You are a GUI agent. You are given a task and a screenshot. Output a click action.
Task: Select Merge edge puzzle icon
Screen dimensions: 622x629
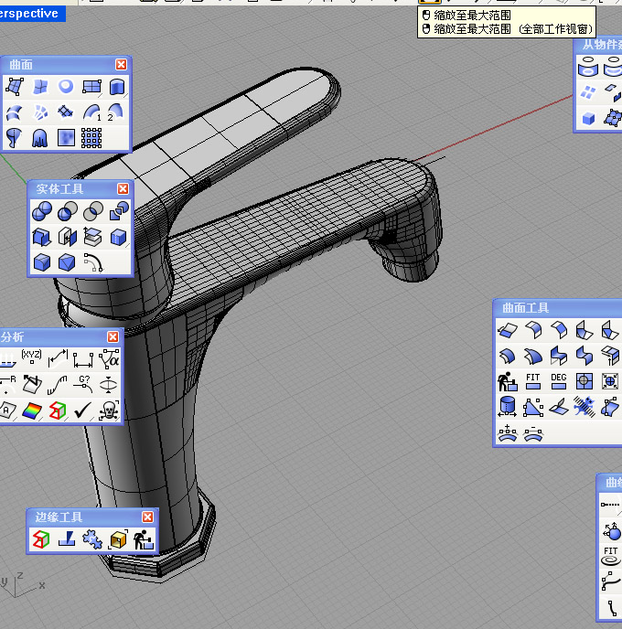pyautogui.click(x=92, y=539)
